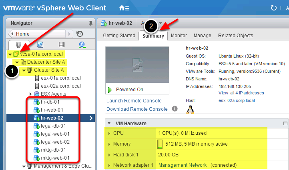
Task: Select the Networking inventory tab icon
Action: [82, 44]
